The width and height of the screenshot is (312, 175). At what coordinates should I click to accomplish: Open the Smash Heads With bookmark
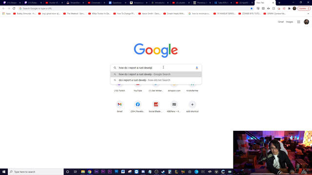coord(175,14)
